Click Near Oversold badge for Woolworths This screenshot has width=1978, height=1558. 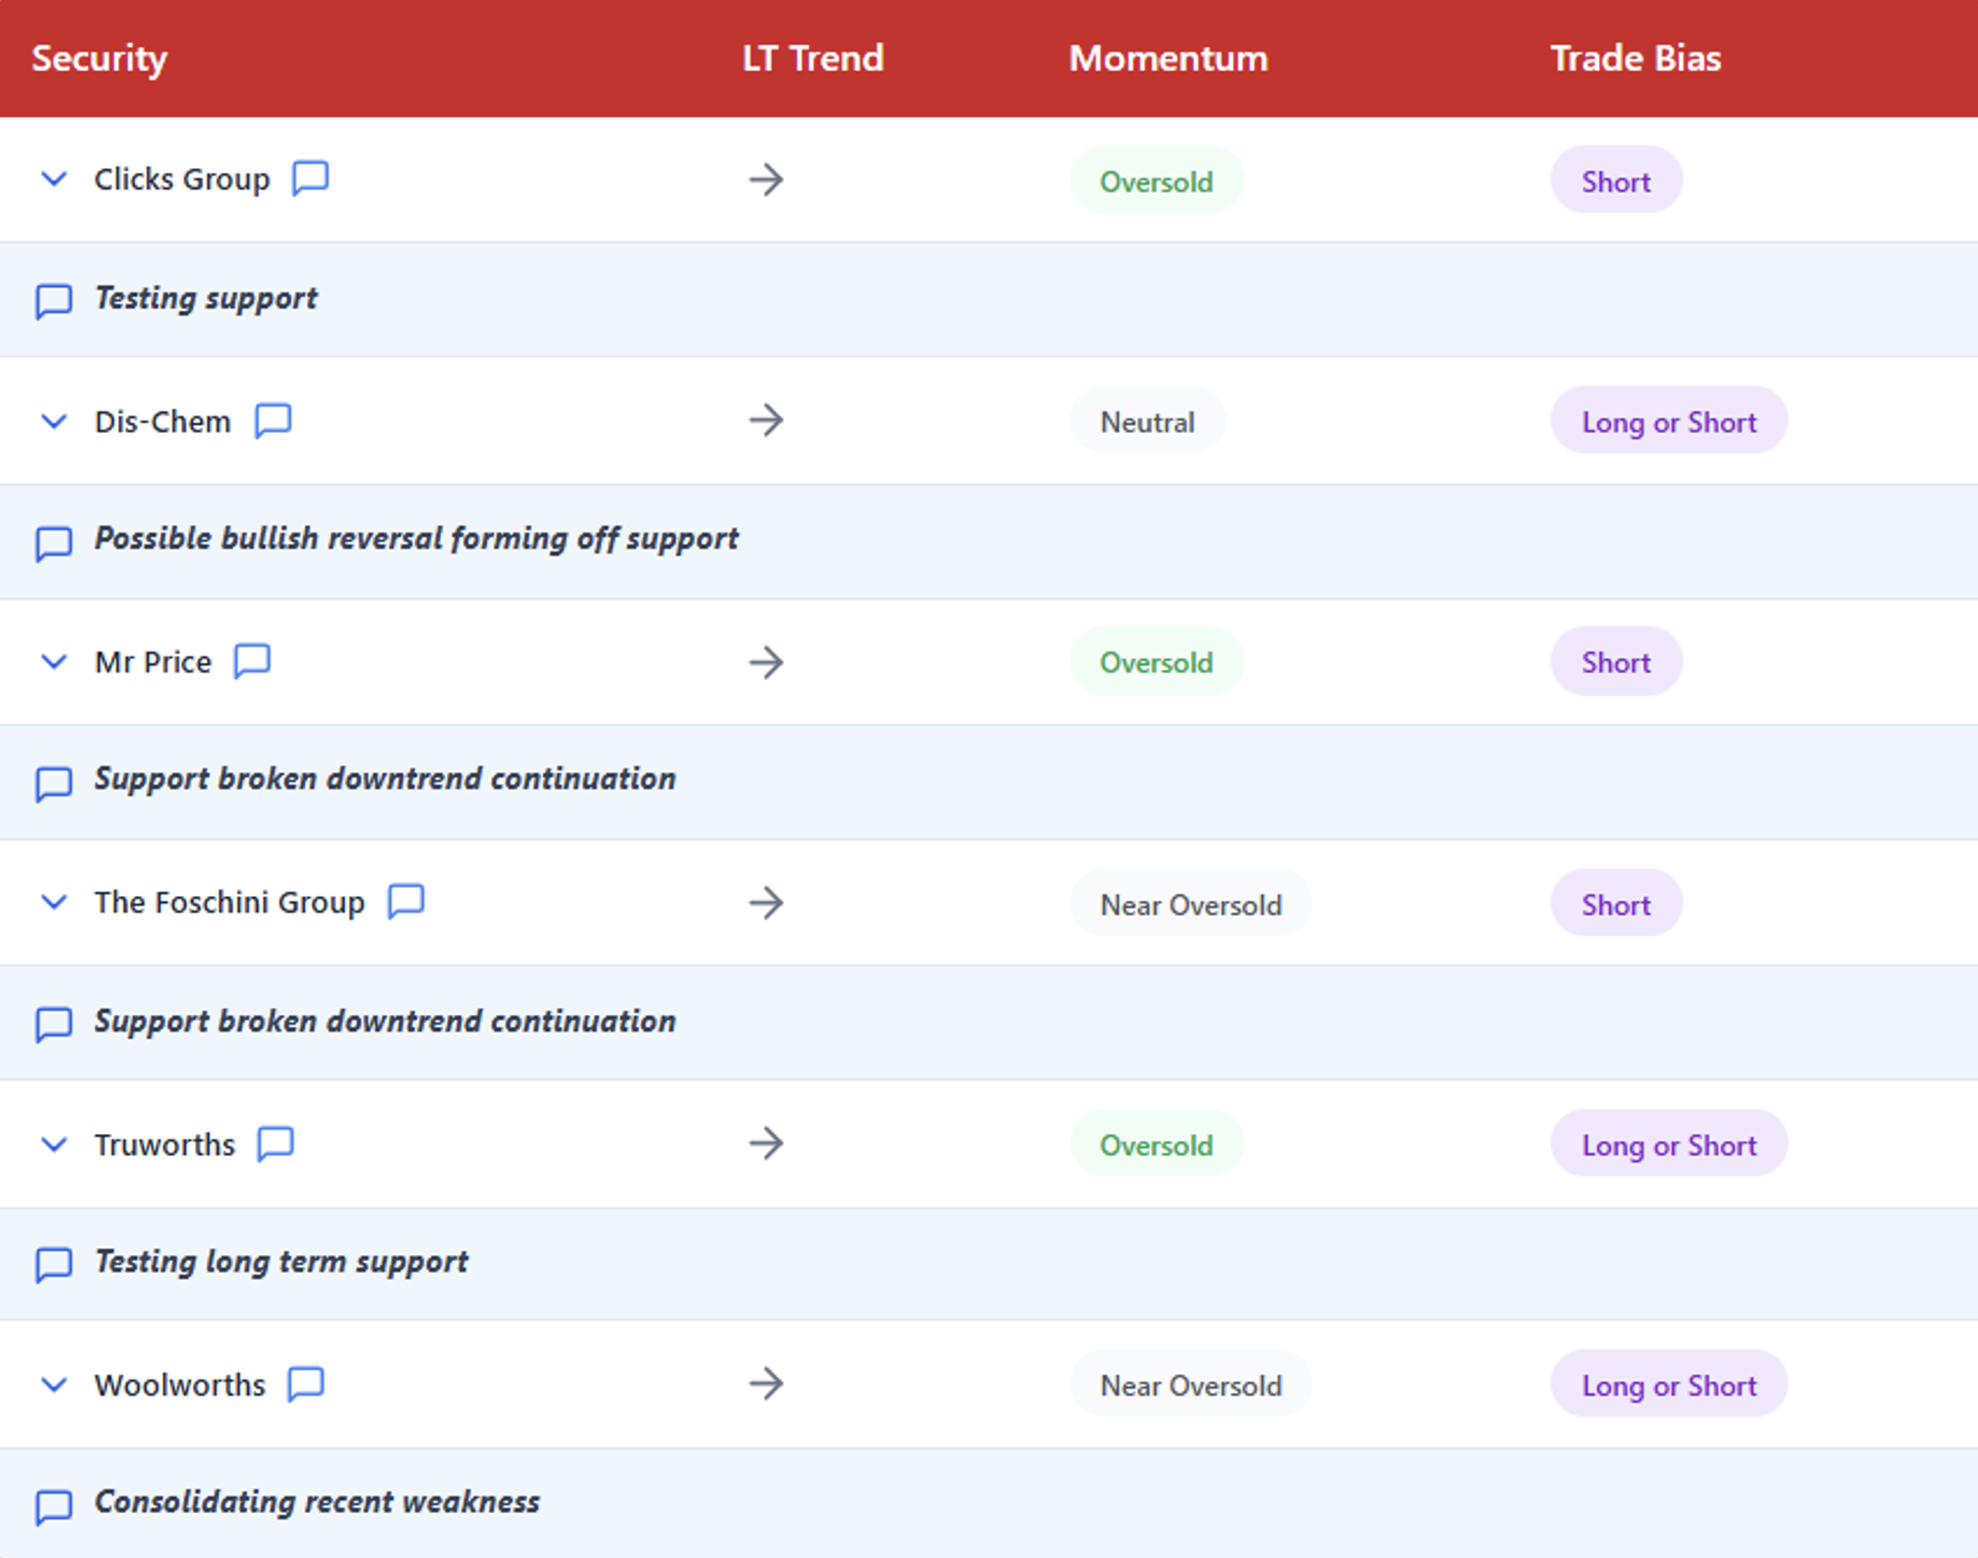click(1190, 1385)
